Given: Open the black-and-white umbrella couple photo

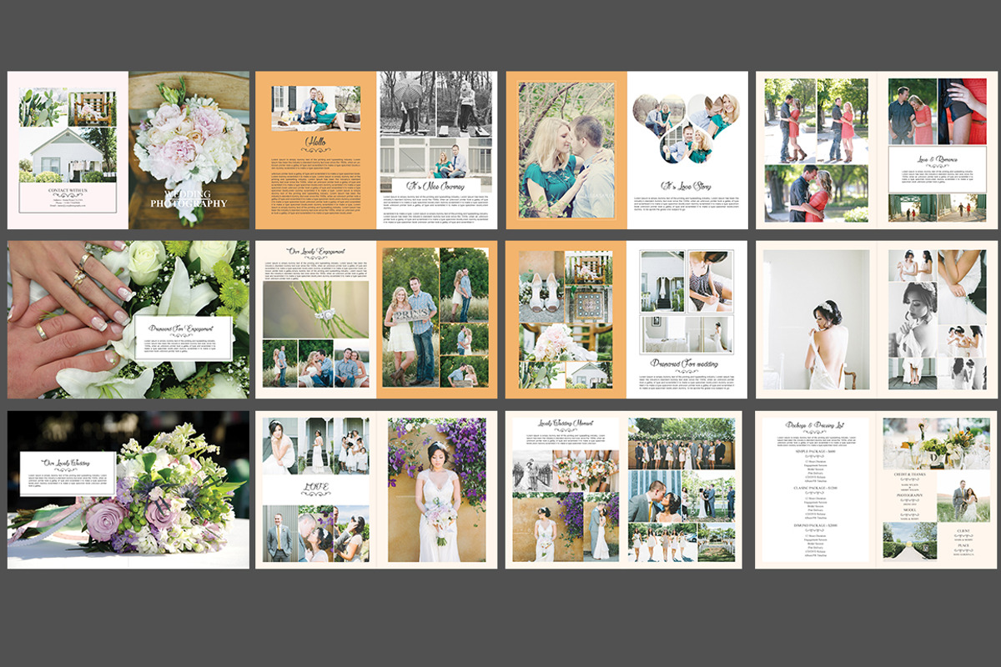Looking at the screenshot, I should pyautogui.click(x=407, y=103).
